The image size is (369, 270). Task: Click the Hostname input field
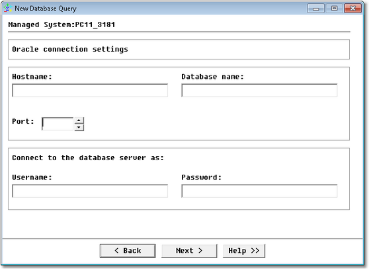(90, 90)
